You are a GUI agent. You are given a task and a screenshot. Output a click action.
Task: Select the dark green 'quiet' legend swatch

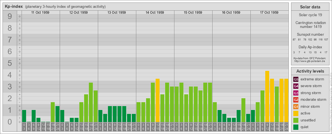click(296, 127)
